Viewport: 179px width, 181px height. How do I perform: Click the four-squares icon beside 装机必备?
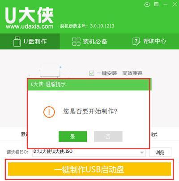click(x=77, y=42)
